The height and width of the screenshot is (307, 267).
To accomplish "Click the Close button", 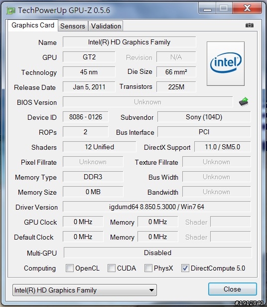I will pyautogui.click(x=233, y=289).
